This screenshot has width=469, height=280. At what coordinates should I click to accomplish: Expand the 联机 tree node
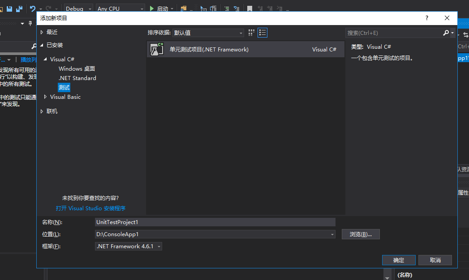pyautogui.click(x=42, y=111)
